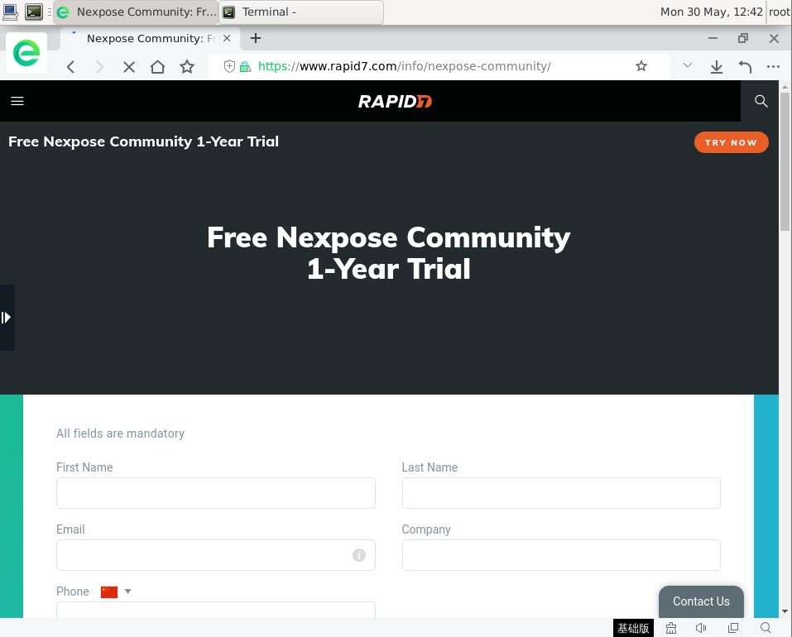Screen dimensions: 792x637
Task: Focus the Email input field
Action: (x=216, y=555)
